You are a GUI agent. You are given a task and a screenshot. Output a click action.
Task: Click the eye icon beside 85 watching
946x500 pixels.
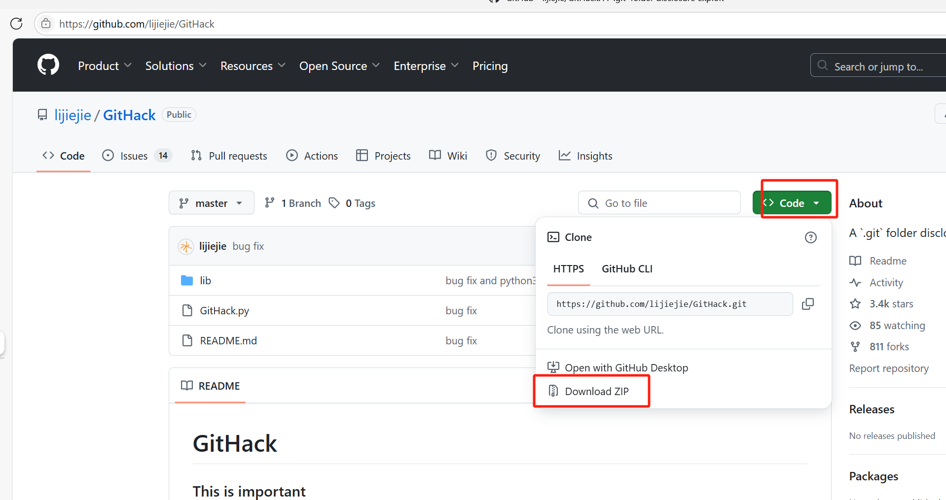[855, 326]
